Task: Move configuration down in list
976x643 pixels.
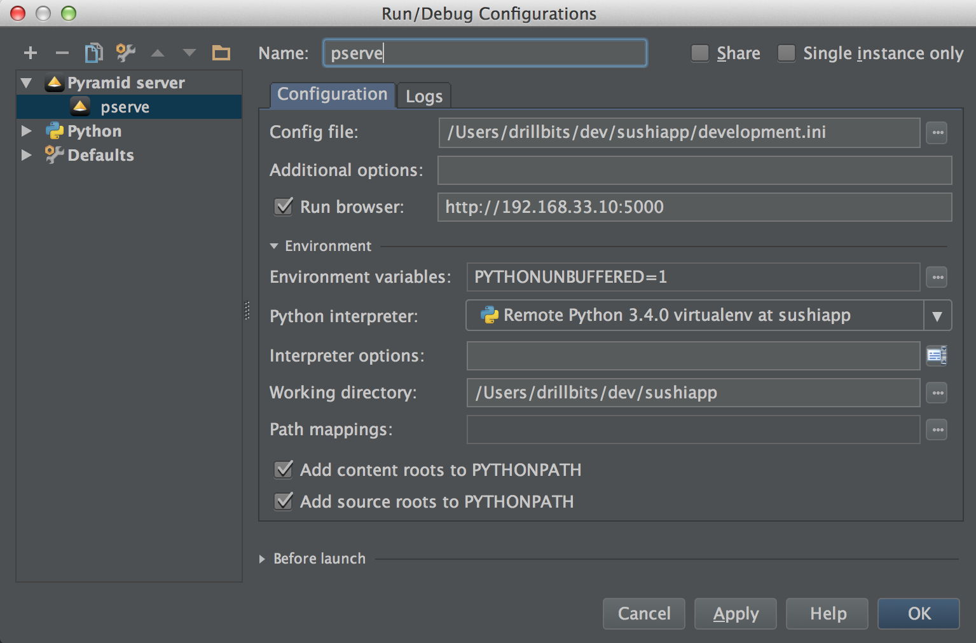Action: point(189,53)
